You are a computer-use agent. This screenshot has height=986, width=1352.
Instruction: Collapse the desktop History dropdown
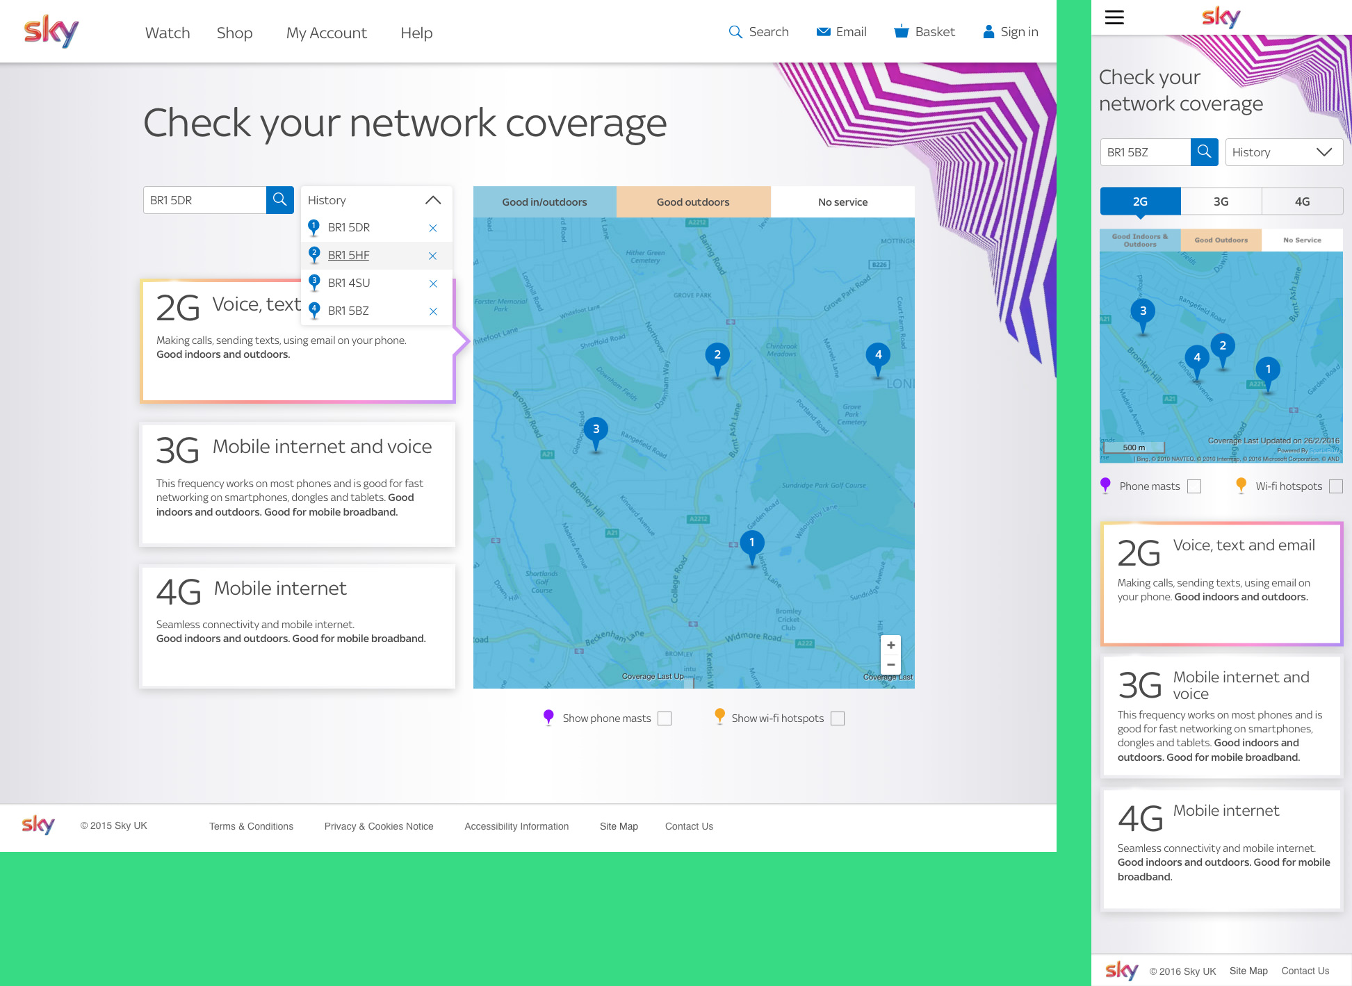[x=432, y=200]
